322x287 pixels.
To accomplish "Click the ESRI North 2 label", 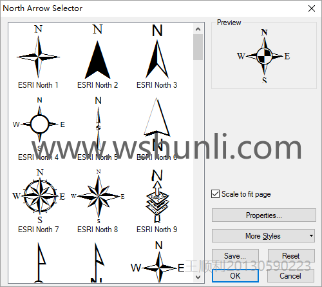I will pyautogui.click(x=97, y=85).
